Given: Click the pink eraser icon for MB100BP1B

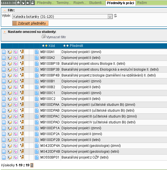Looking at the screenshot, I should (15, 64).
